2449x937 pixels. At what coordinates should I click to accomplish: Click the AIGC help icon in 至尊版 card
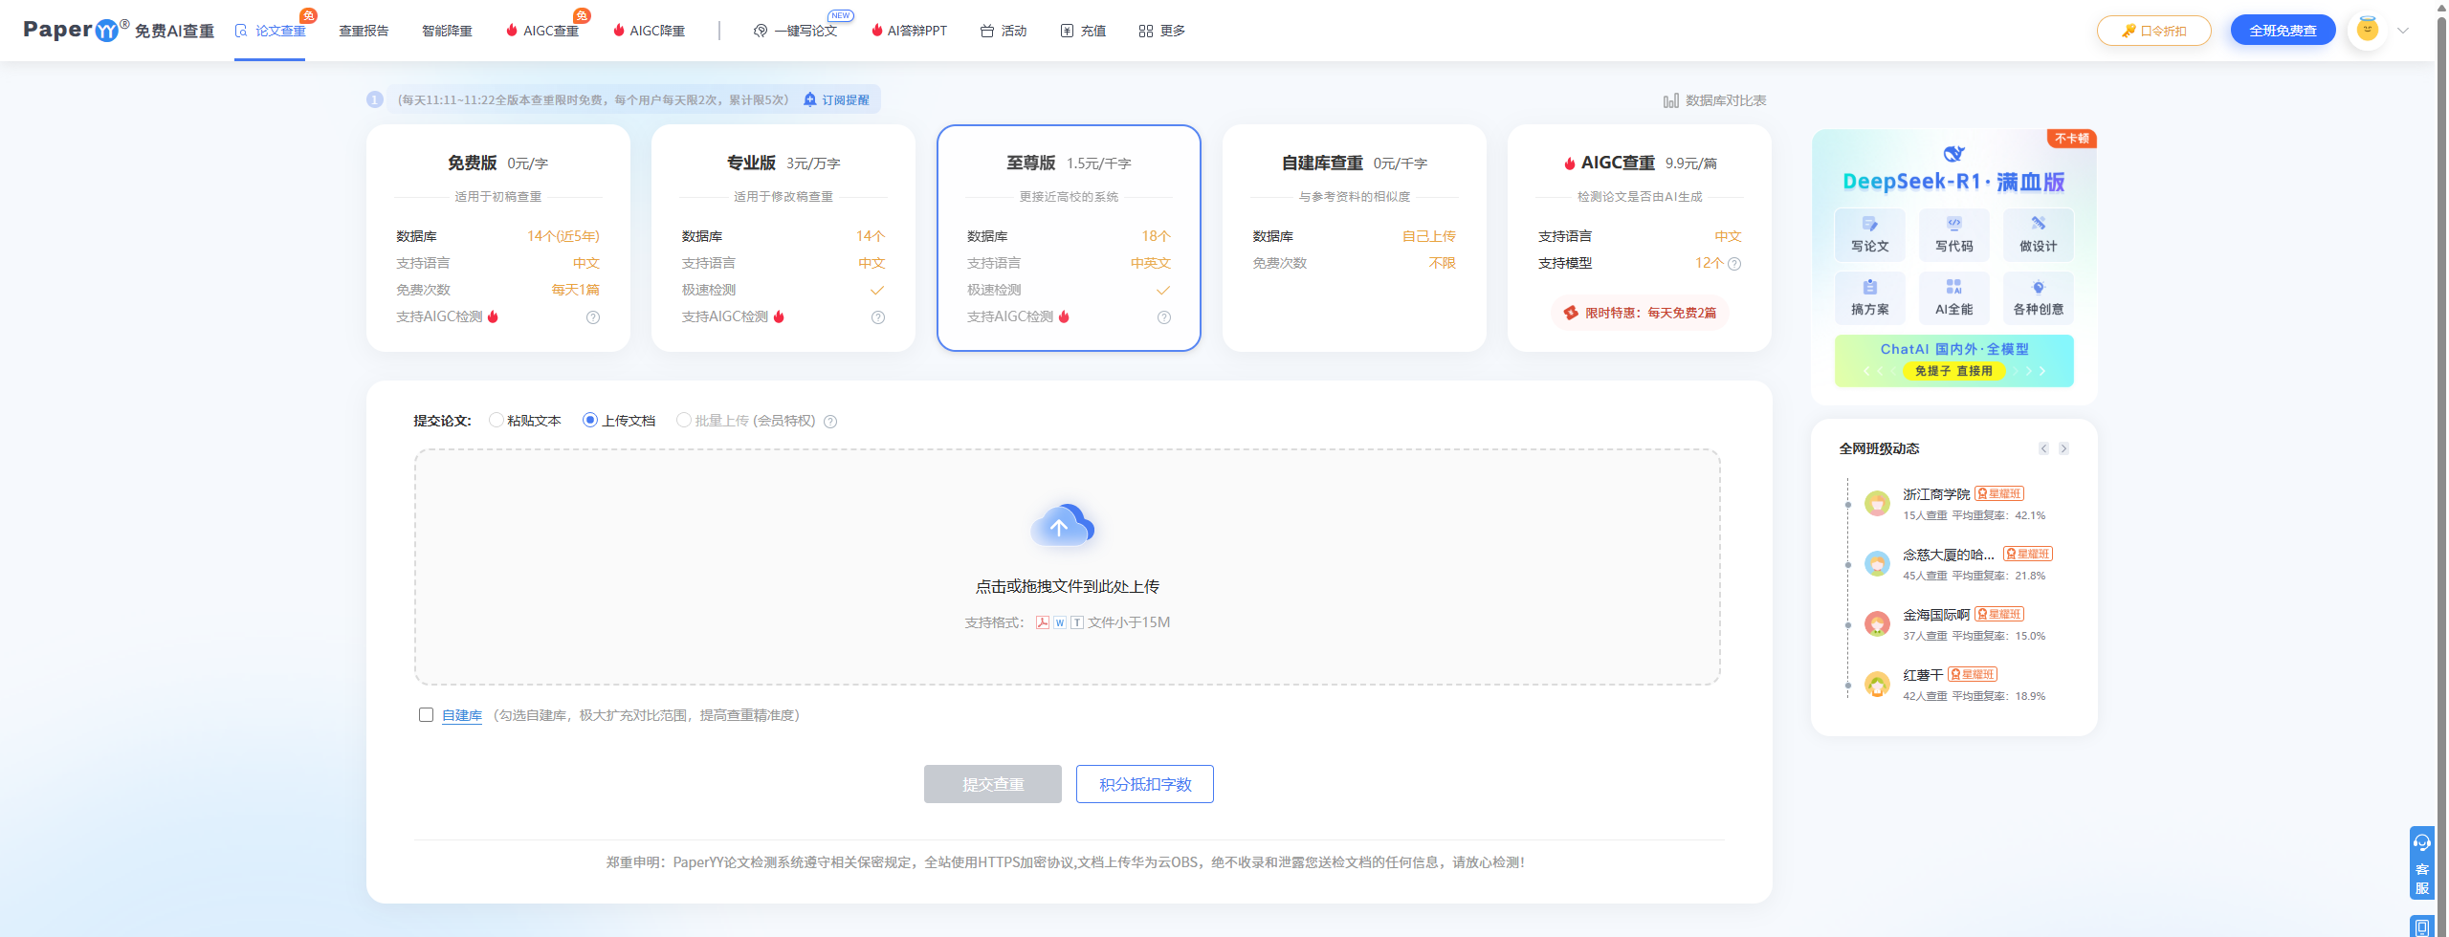point(1164,317)
